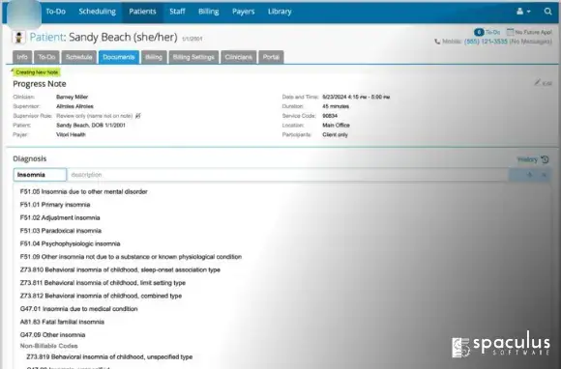Switch to the patient Billing tab
561x369 pixels.
(154, 57)
